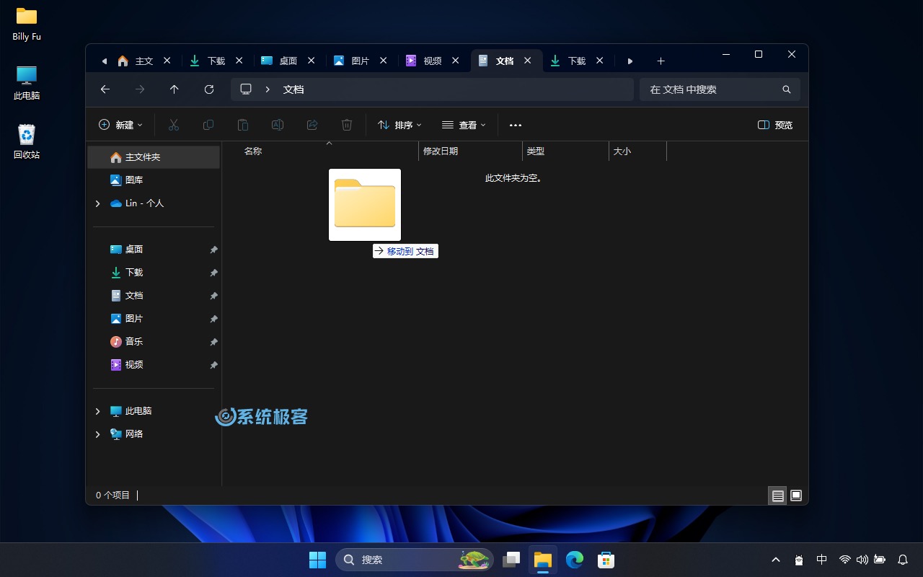Click the PC icon in address bar
Image resolution: width=923 pixels, height=577 pixels.
click(x=246, y=89)
